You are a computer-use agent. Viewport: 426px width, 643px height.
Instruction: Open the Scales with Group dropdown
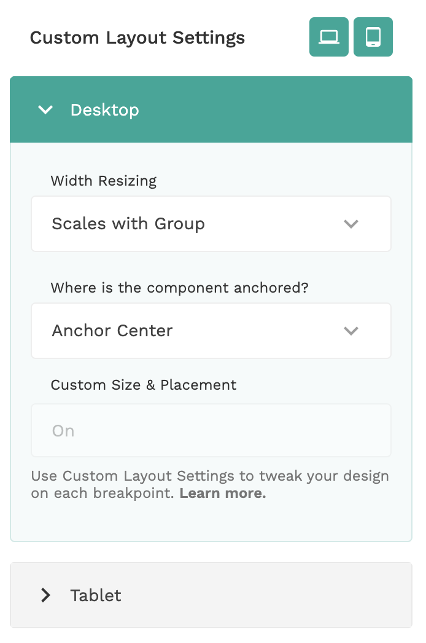click(x=211, y=224)
